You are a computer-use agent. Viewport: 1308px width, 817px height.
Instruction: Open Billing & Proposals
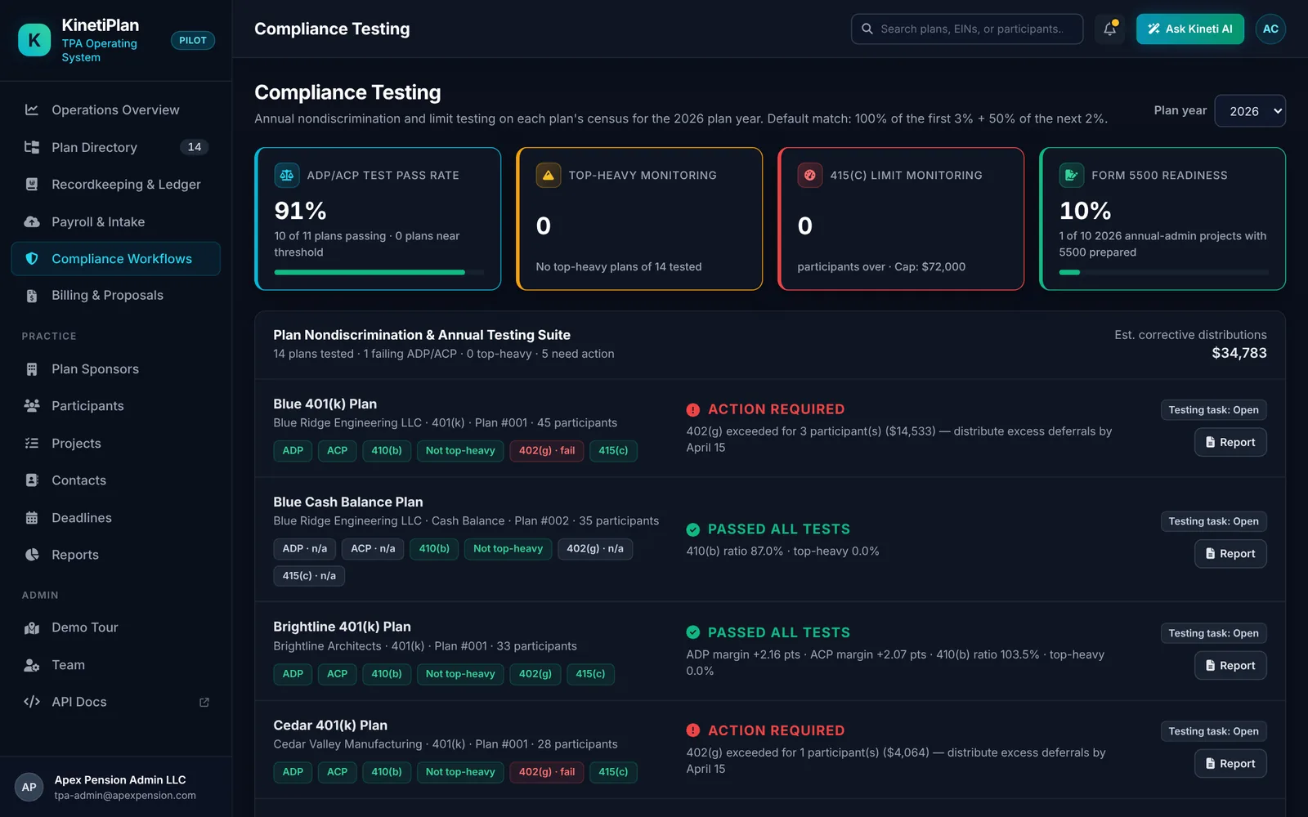coord(116,296)
